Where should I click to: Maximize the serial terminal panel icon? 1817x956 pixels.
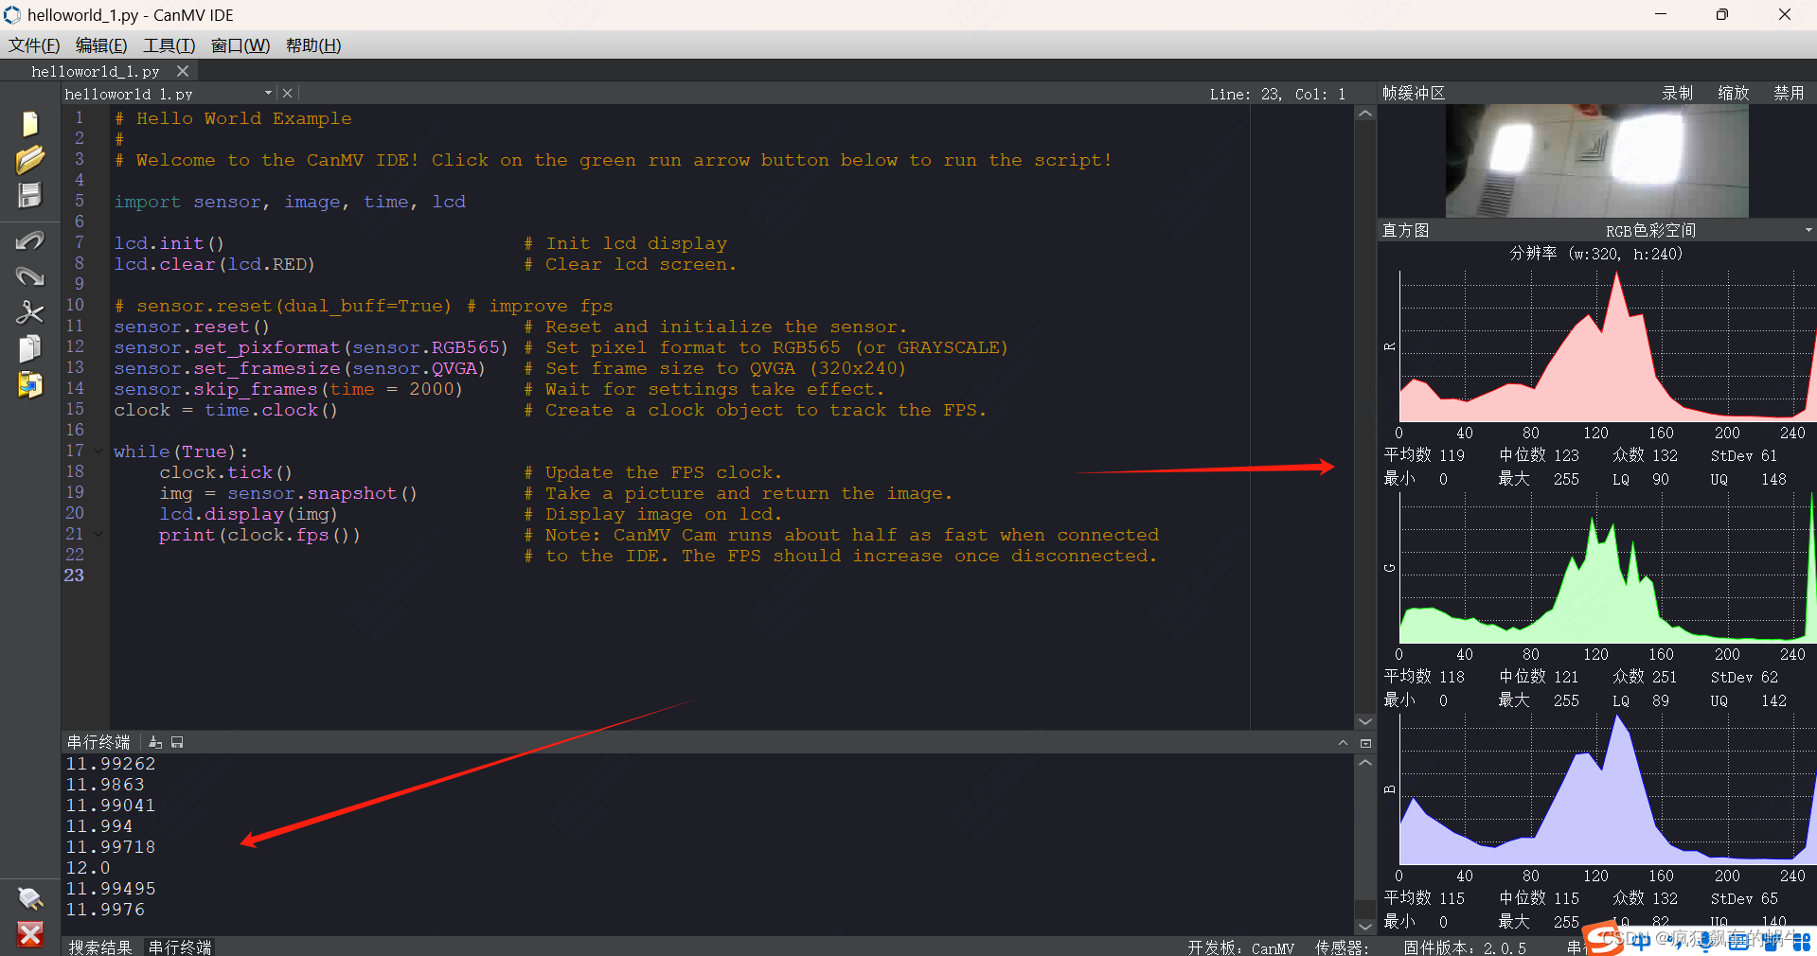tap(1365, 743)
